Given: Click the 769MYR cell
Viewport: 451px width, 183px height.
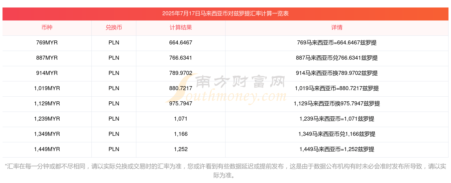Looking at the screenshot, I should click(47, 43).
